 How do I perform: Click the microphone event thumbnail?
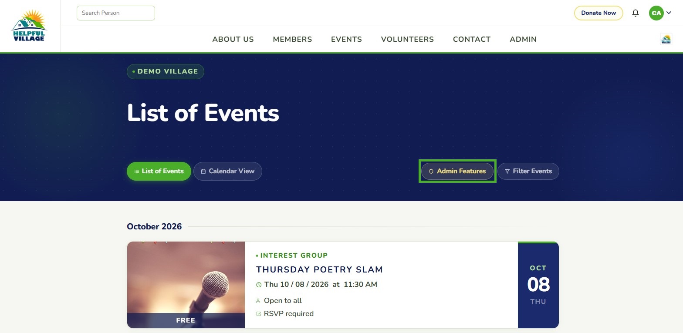click(186, 285)
